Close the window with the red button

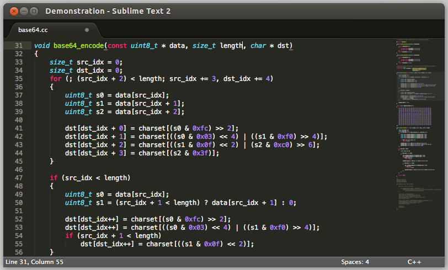pos(14,11)
